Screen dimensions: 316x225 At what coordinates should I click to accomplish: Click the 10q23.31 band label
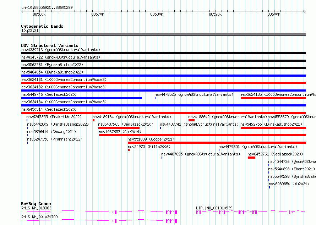coord(30,31)
